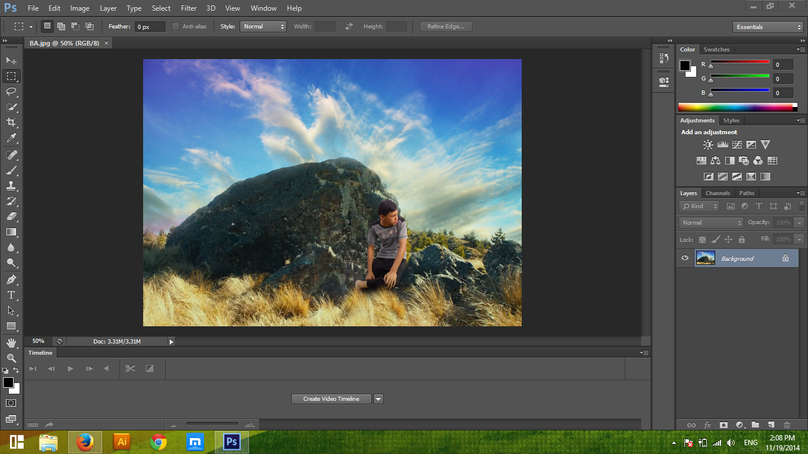Image resolution: width=808 pixels, height=454 pixels.
Task: Select the Pen tool
Action: pyautogui.click(x=11, y=279)
